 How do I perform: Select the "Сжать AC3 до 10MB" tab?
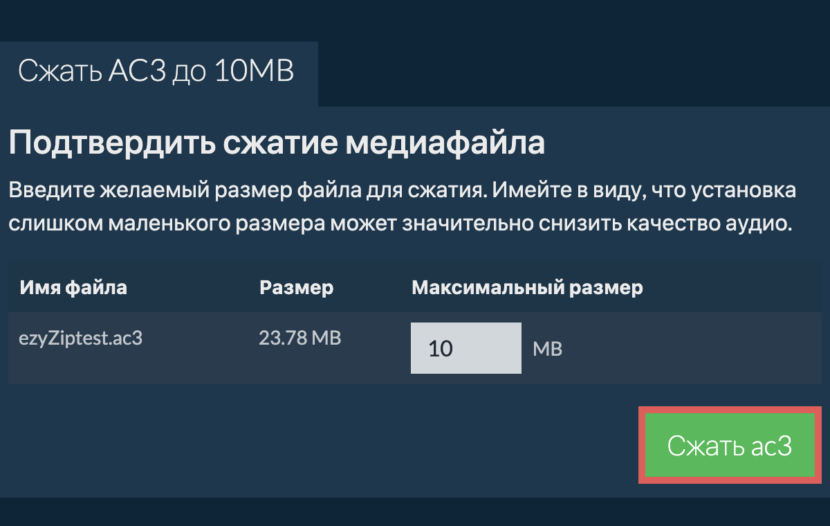tap(156, 71)
